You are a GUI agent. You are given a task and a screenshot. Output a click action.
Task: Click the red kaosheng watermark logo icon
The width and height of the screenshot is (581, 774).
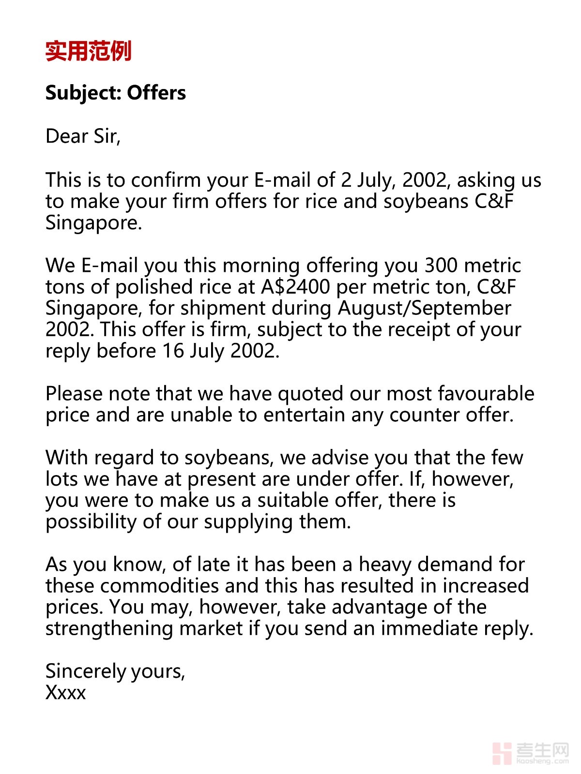(501, 753)
